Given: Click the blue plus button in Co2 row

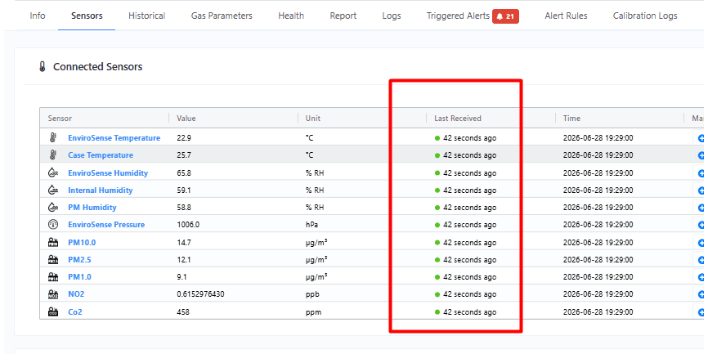Looking at the screenshot, I should 700,311.
